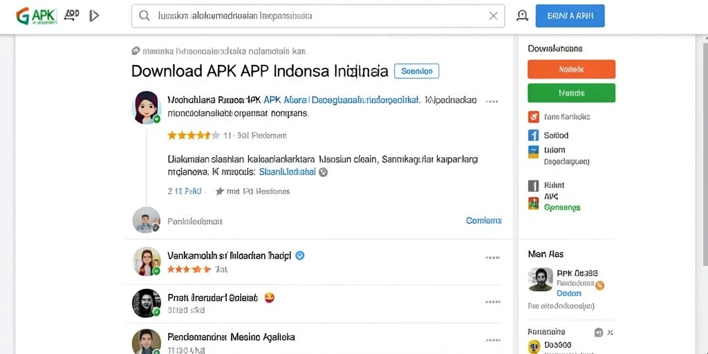
Task: Open more options dots on Pendemandna post
Action: coord(492,340)
